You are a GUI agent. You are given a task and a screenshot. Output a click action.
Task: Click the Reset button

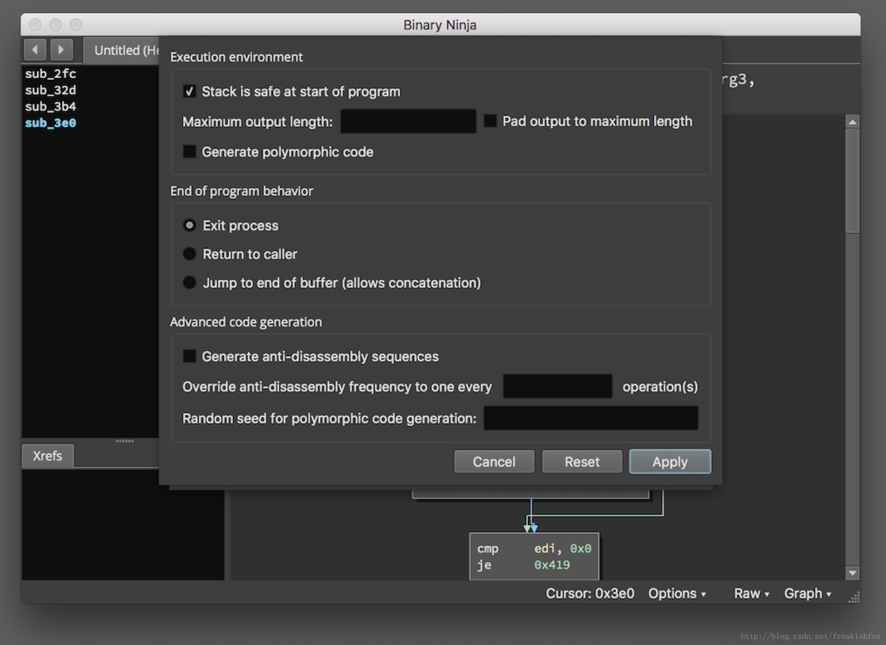tap(582, 462)
